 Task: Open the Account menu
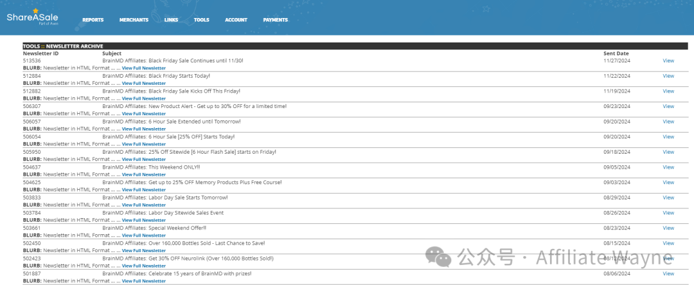pos(236,20)
